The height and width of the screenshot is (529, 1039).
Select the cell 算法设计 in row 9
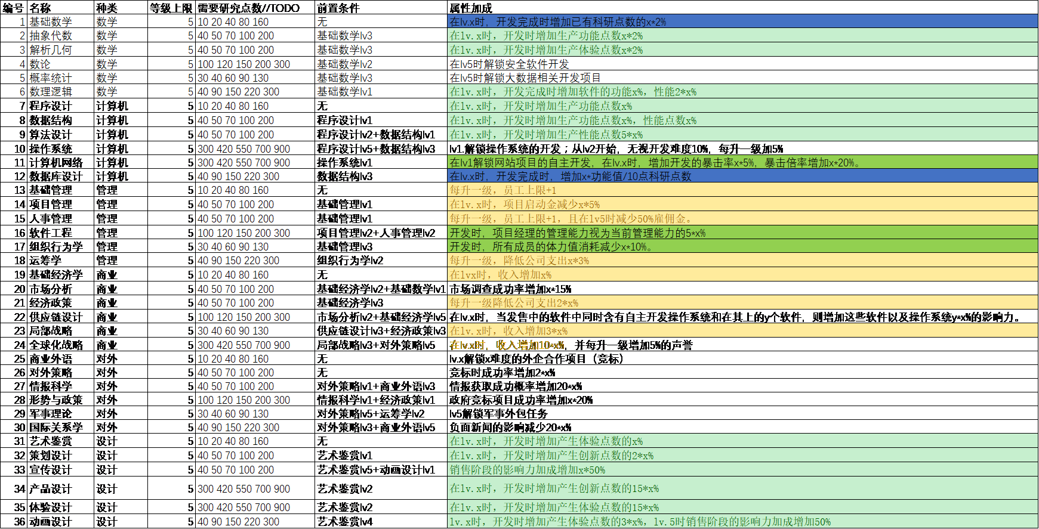coord(61,134)
